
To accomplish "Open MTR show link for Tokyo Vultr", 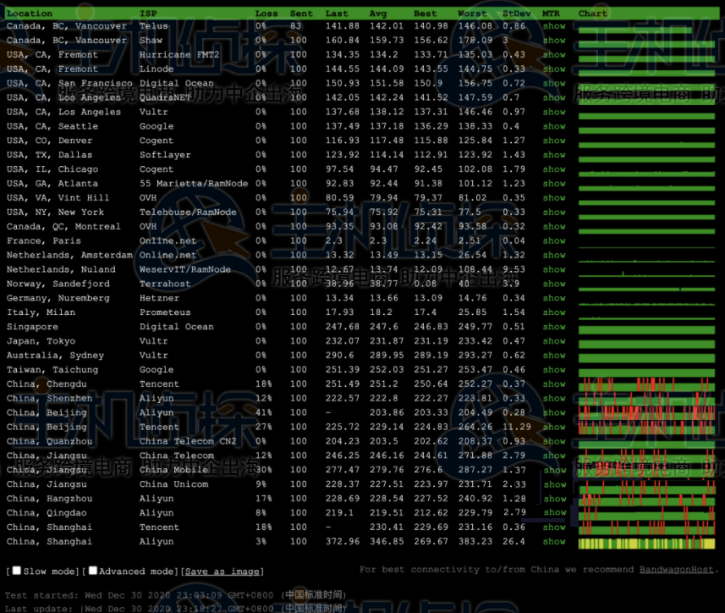I will tap(554, 341).
